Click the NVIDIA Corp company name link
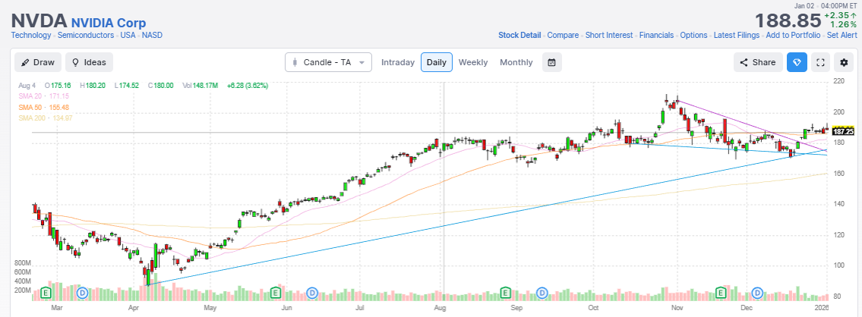 109,23
